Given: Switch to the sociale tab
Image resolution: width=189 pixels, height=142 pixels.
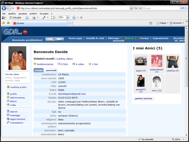Looking at the screenshot, I should pos(39,70).
